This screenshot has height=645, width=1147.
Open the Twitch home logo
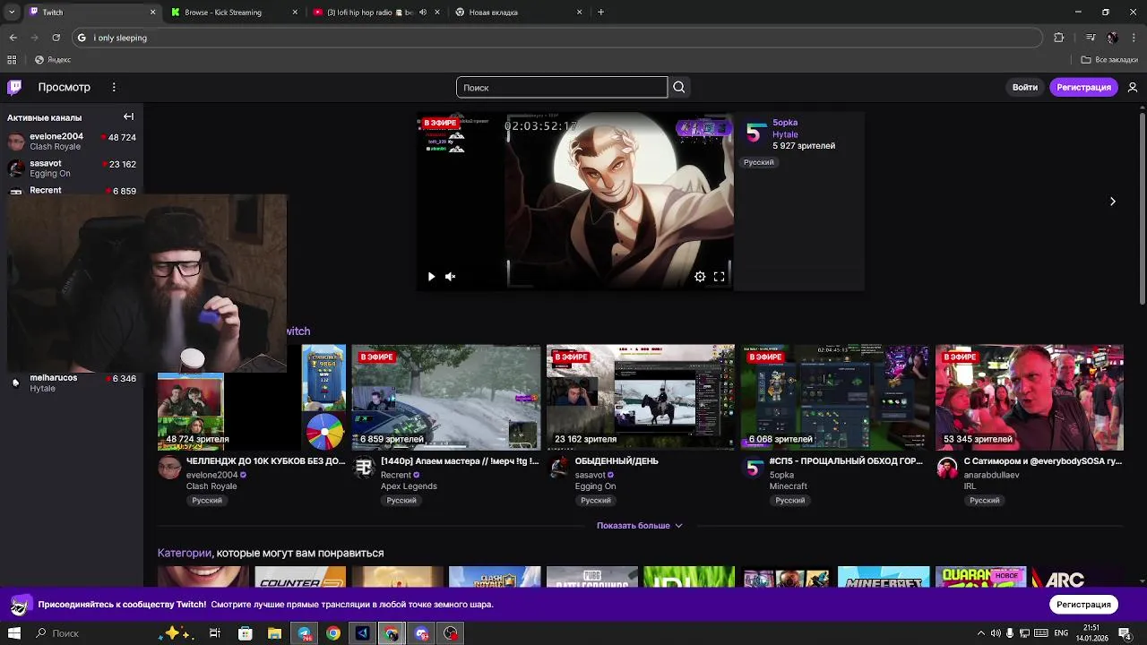[14, 87]
